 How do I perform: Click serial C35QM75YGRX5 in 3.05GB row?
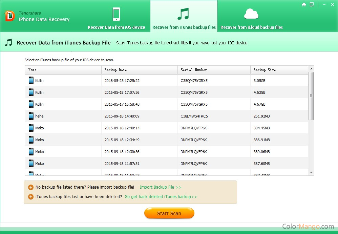click(x=194, y=81)
